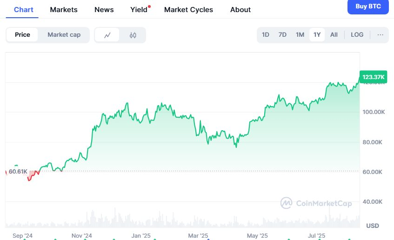Viewport: 394px width, 240px height.
Task: Set chart range to 1Y
Action: pos(317,35)
